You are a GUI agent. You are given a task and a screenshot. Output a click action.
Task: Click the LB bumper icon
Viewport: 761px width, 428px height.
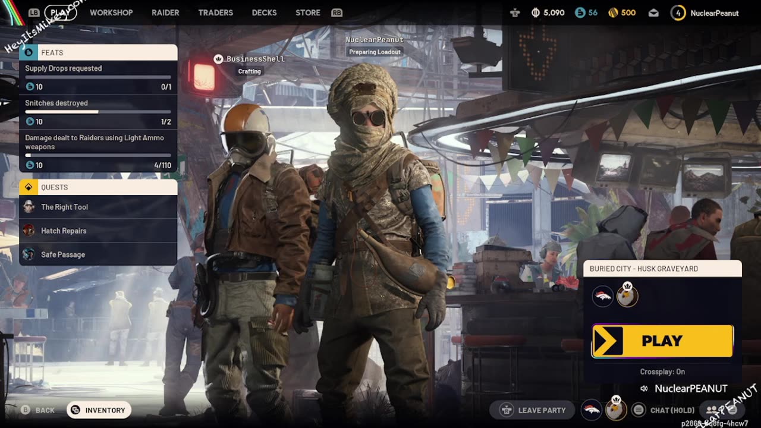tap(34, 12)
